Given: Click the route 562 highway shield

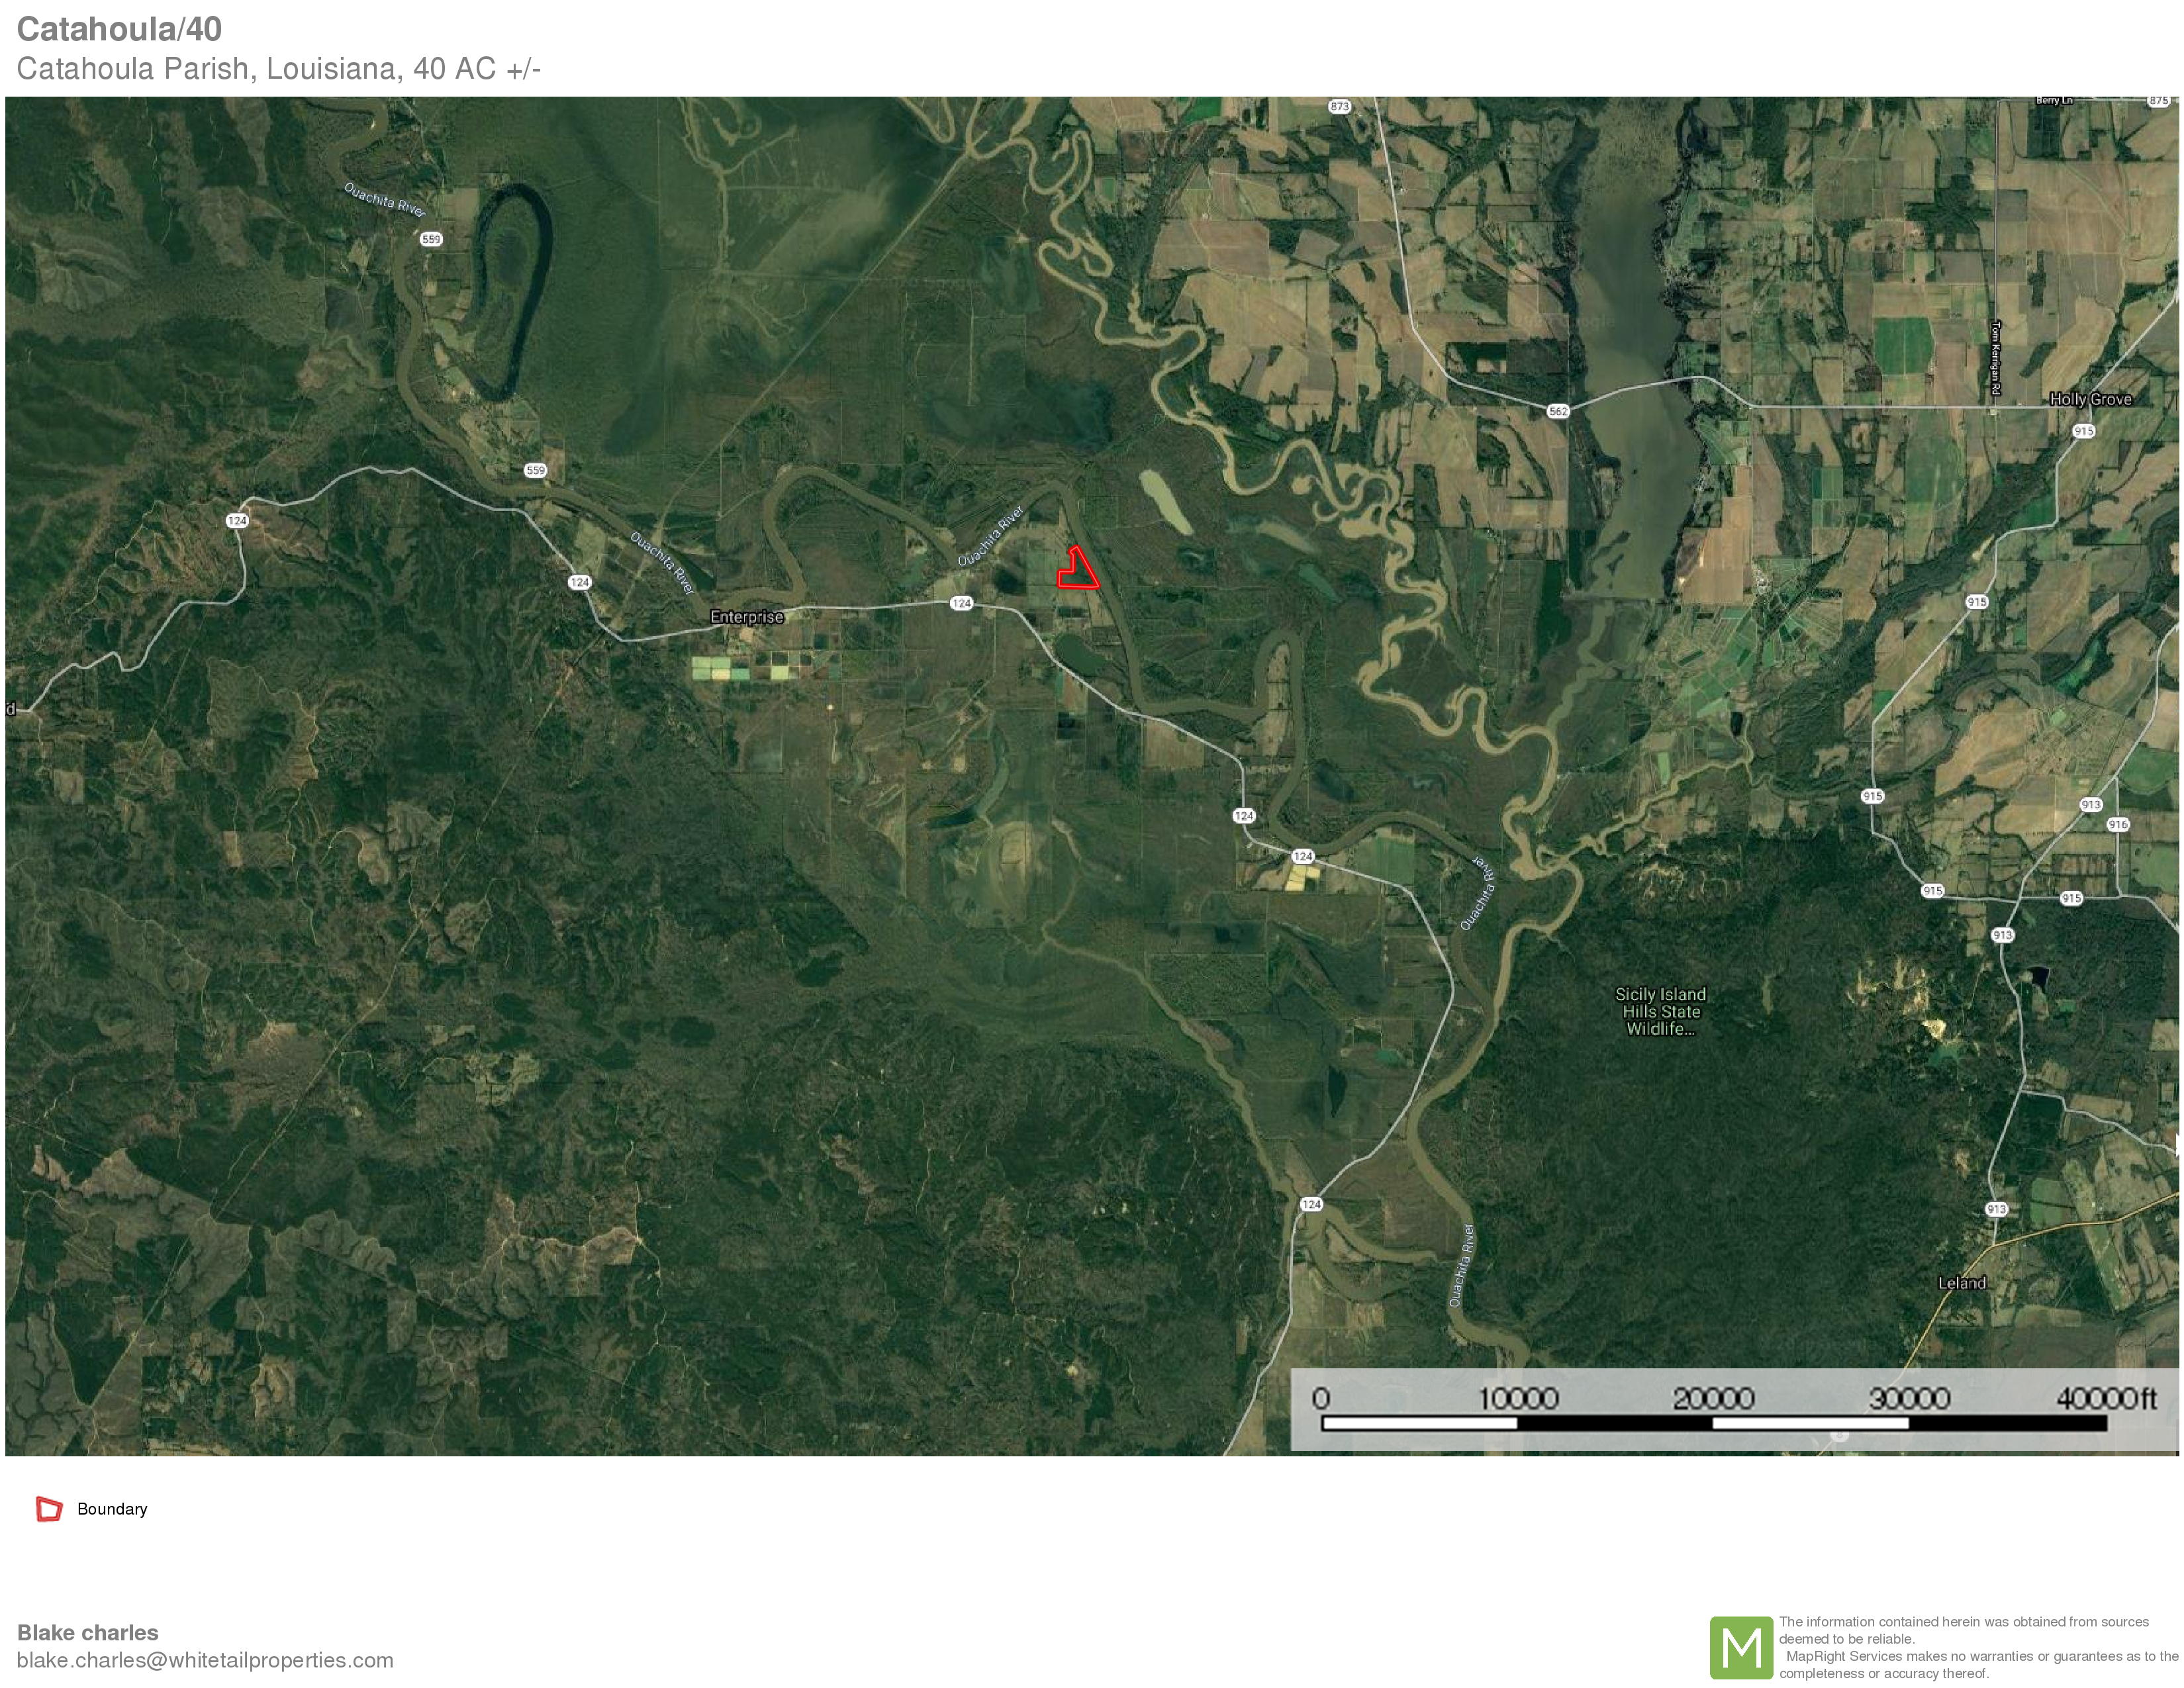Looking at the screenshot, I should [1558, 411].
